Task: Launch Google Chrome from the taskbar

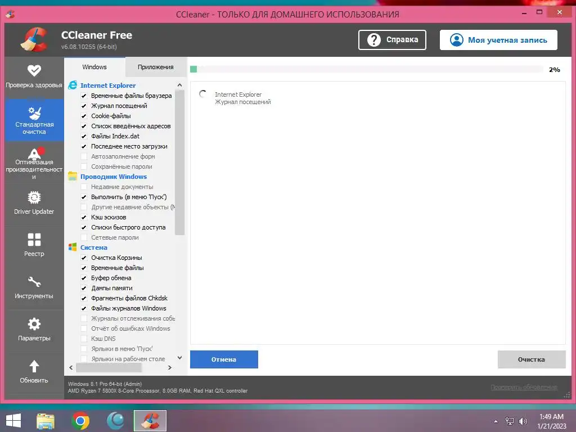Action: (80, 421)
